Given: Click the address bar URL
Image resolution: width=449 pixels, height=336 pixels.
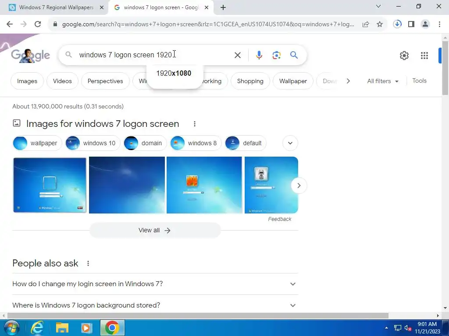Looking at the screenshot, I should (x=208, y=24).
